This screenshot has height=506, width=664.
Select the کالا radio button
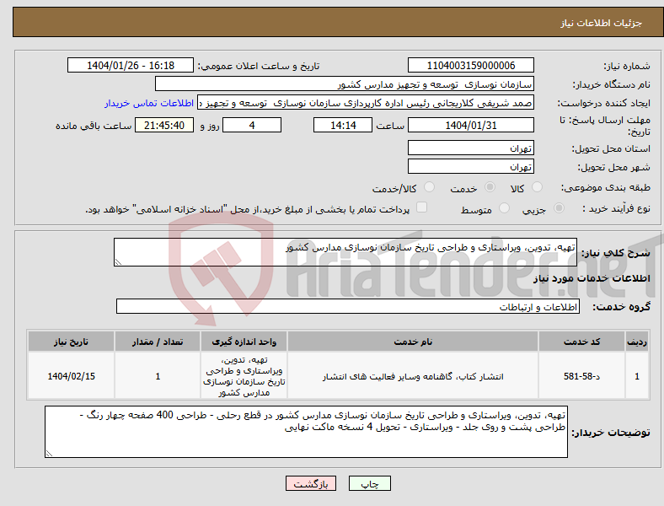(537, 187)
